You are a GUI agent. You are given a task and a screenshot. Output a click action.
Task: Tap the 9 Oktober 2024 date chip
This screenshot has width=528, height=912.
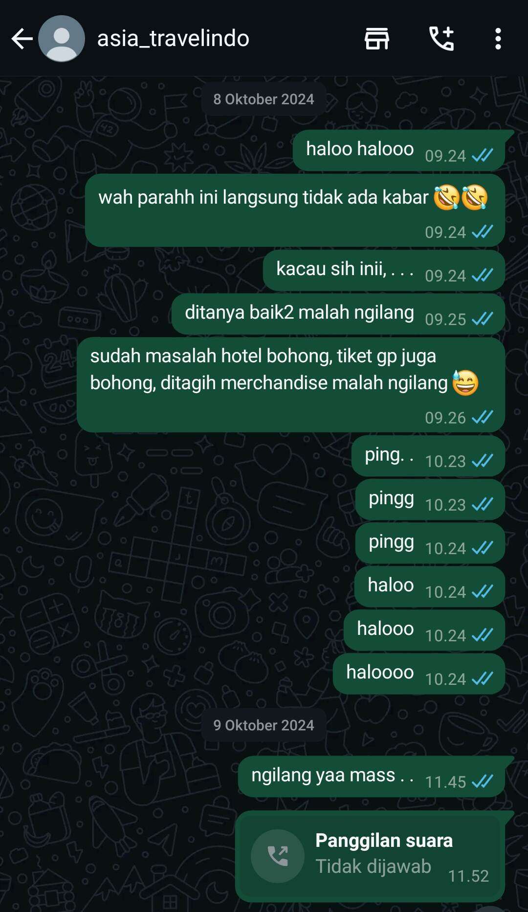tap(264, 725)
